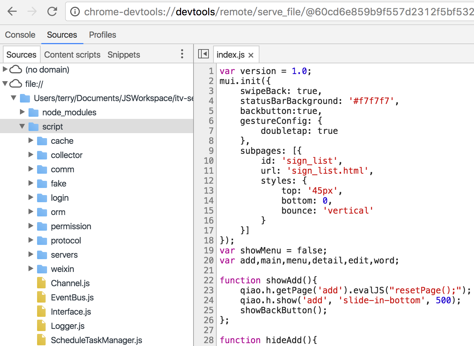This screenshot has height=346, width=474.
Task: Click the node_modules folder icon
Action: click(x=34, y=112)
